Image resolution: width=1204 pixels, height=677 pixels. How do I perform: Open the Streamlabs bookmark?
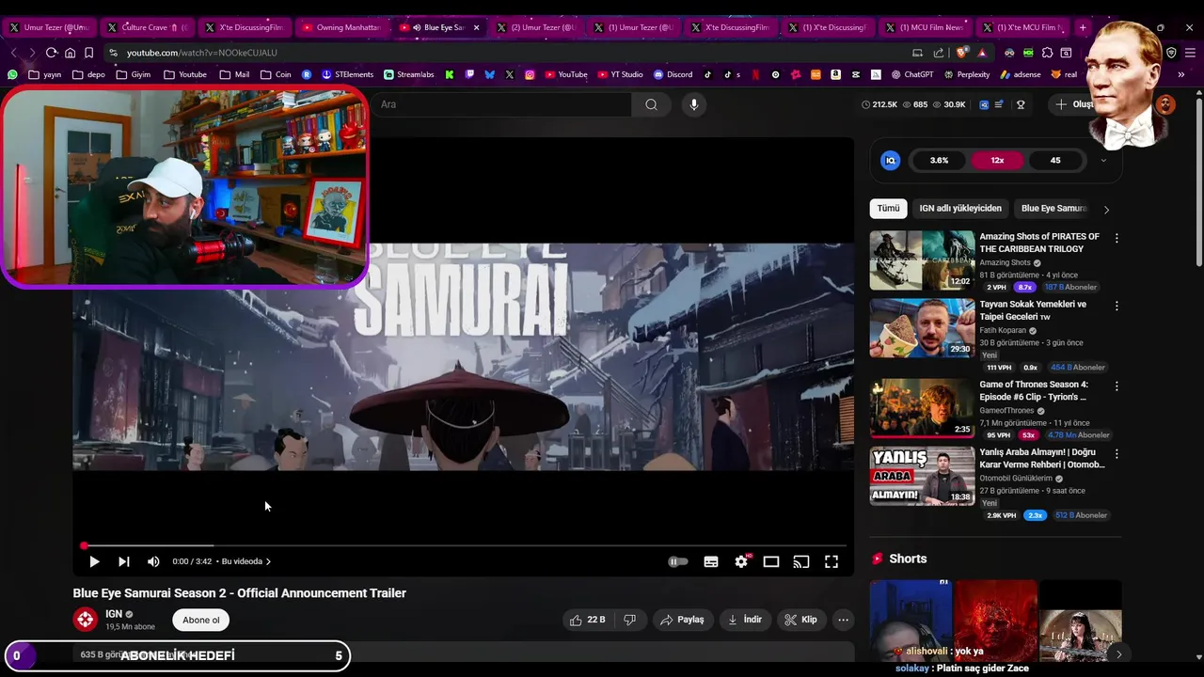tap(408, 74)
